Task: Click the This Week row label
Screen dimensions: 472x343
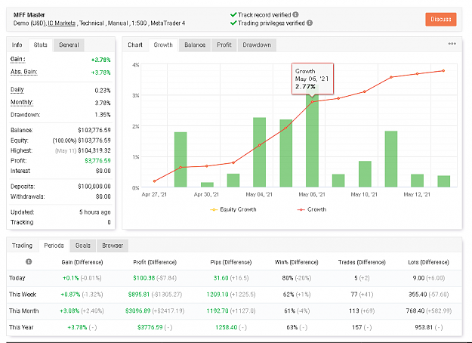Action: click(23, 294)
